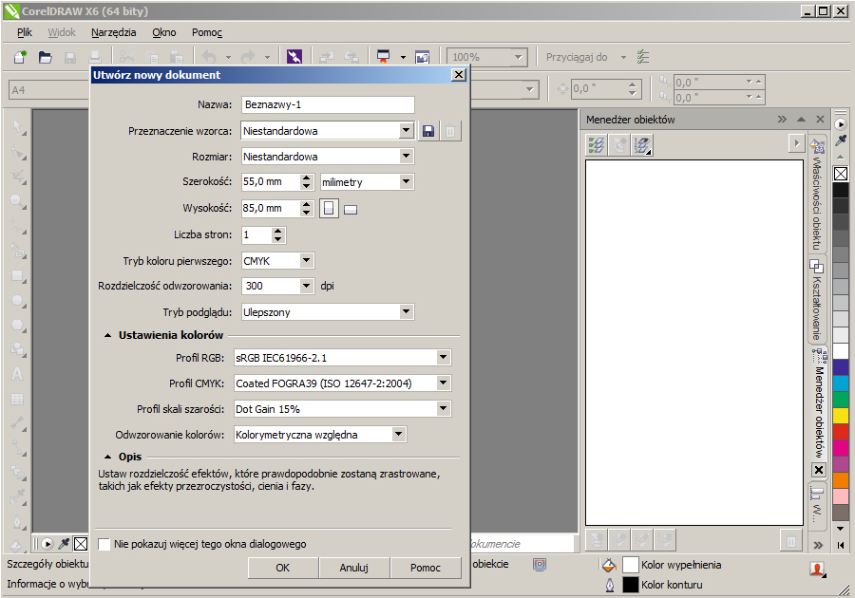
Task: Click the document palette eyedropper icon
Action: pyautogui.click(x=64, y=544)
